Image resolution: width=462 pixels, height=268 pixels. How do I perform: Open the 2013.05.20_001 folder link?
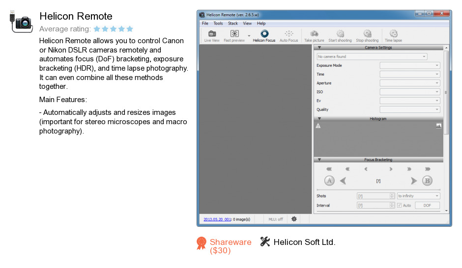coord(217,219)
